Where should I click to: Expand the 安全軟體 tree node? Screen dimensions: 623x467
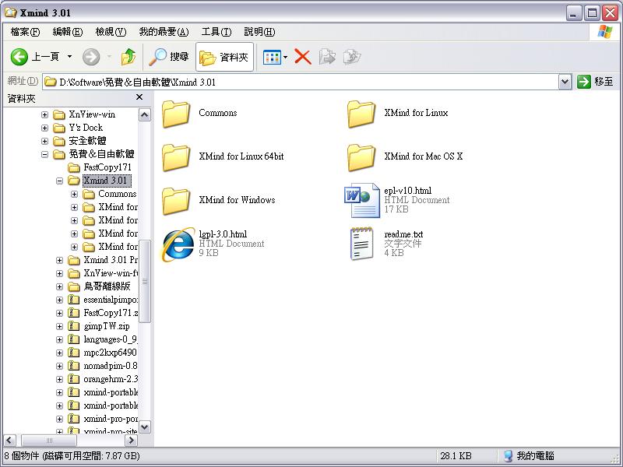pyautogui.click(x=44, y=142)
